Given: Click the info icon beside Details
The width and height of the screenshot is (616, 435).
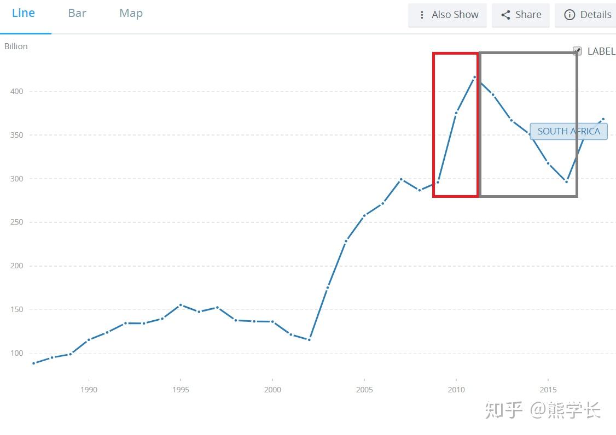Looking at the screenshot, I should tap(569, 15).
